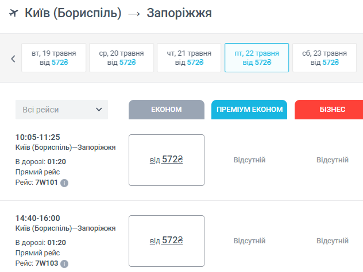
Task: Choose the 572₴ economy fare for 14:40 flight
Action: pos(167,241)
